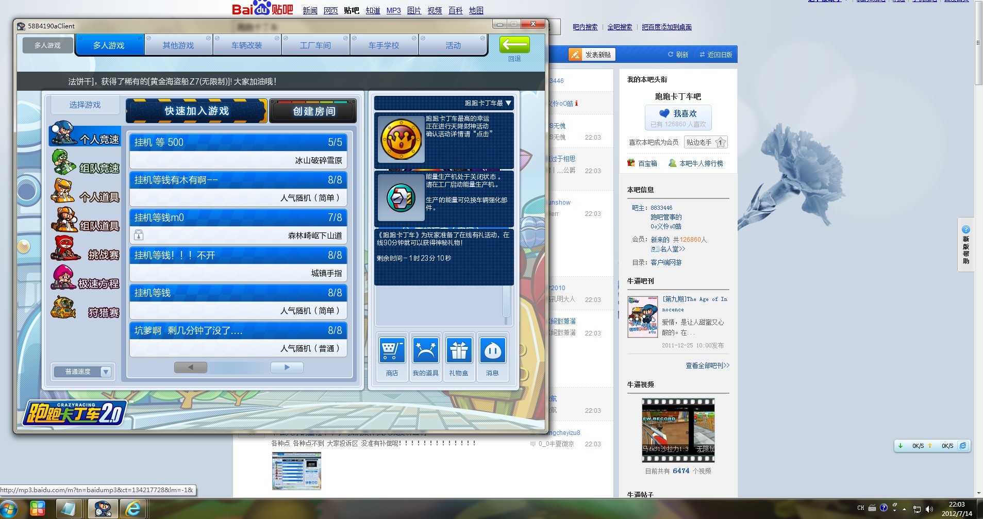
Task: Click the Windows Start button
Action: (x=9, y=509)
